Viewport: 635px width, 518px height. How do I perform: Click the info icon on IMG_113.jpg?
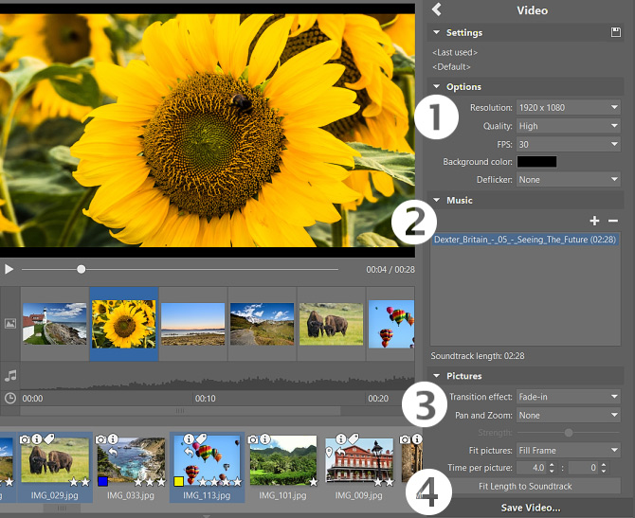pos(190,438)
